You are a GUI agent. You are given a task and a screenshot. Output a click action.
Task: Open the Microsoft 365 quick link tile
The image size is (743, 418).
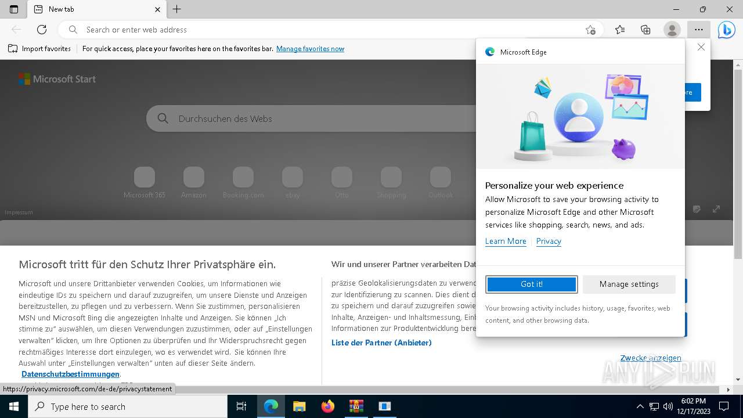[x=145, y=183]
